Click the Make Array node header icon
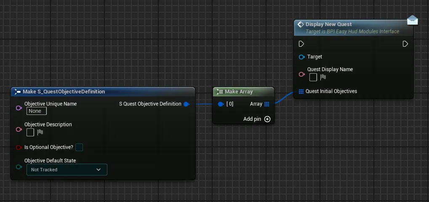Image resolution: width=429 pixels, height=202 pixels. (x=220, y=92)
